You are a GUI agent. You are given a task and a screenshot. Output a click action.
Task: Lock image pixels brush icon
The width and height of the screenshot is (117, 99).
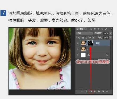[87, 38]
